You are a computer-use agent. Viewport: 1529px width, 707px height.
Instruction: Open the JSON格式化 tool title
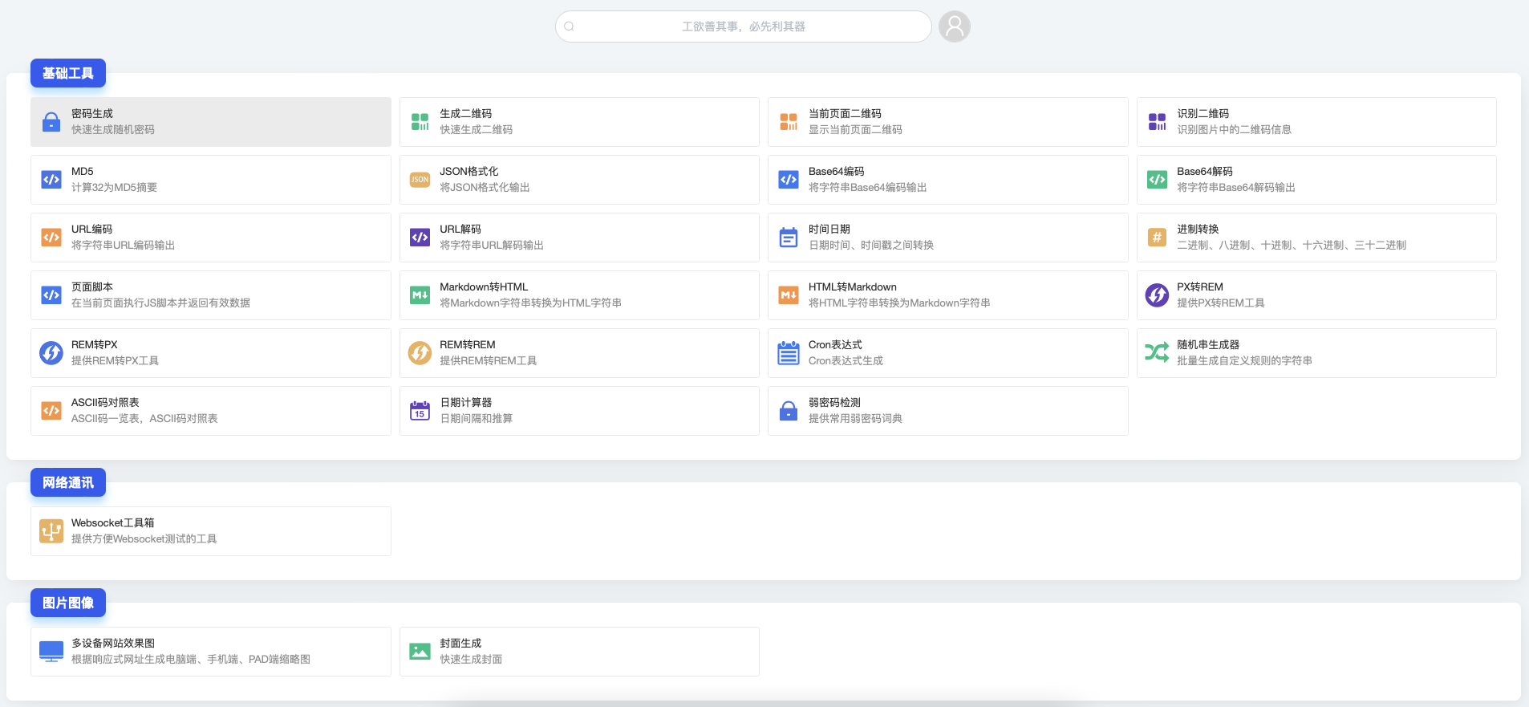pos(469,172)
